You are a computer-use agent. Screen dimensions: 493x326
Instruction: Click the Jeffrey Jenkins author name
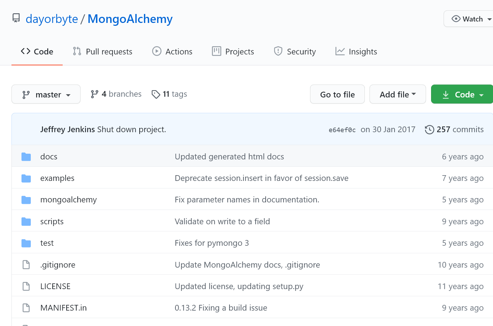68,129
